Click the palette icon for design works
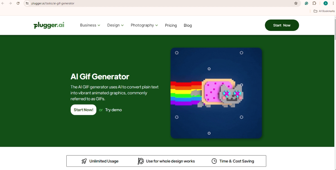Screen dimensions: 336x170 pyautogui.click(x=140, y=161)
